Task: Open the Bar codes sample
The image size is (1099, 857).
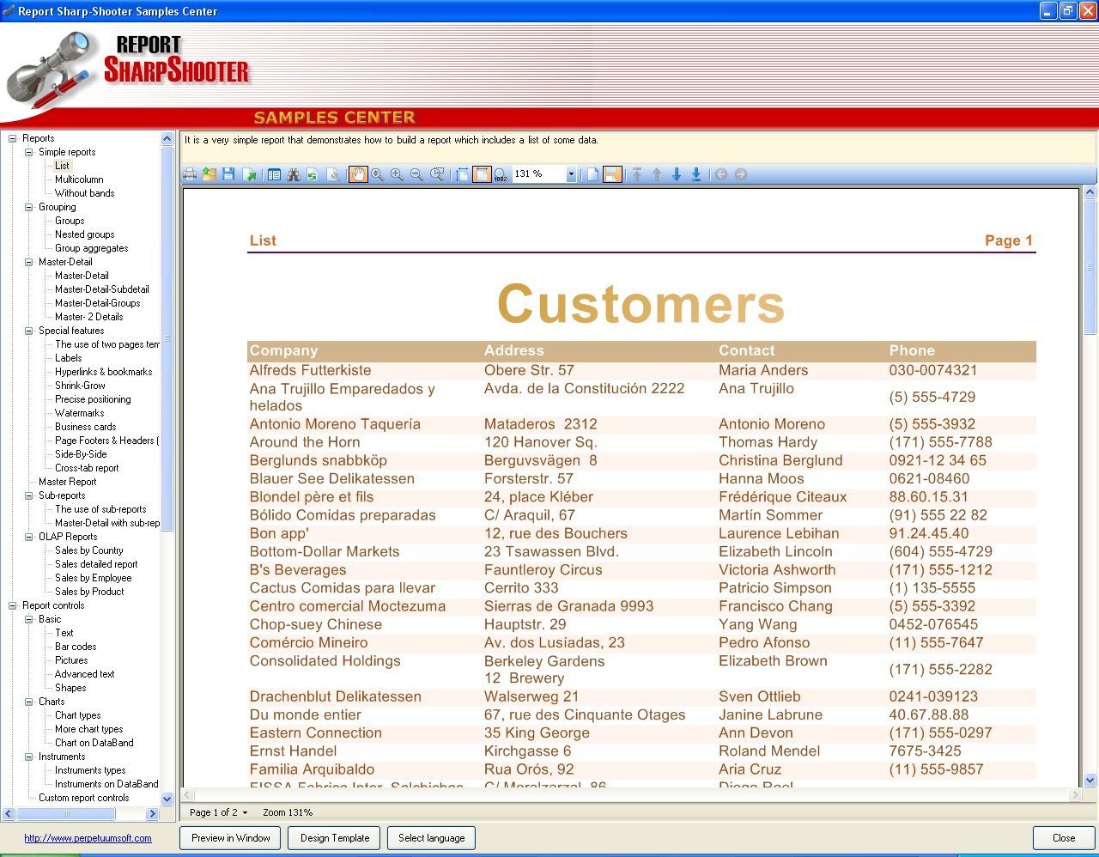Action: (x=76, y=647)
